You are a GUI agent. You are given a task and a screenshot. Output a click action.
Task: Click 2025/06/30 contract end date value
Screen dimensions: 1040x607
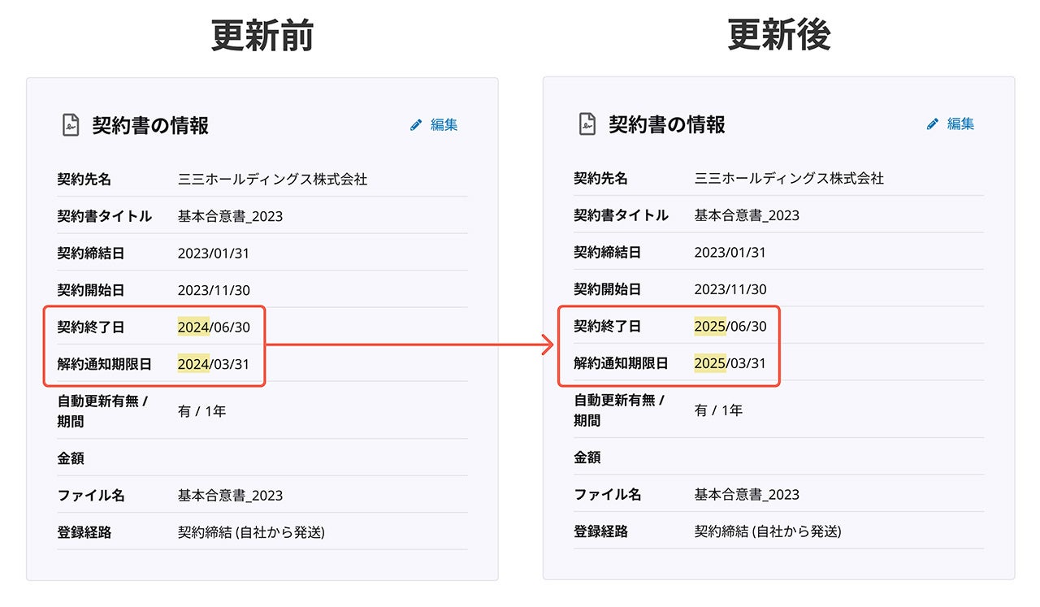pyautogui.click(x=730, y=326)
